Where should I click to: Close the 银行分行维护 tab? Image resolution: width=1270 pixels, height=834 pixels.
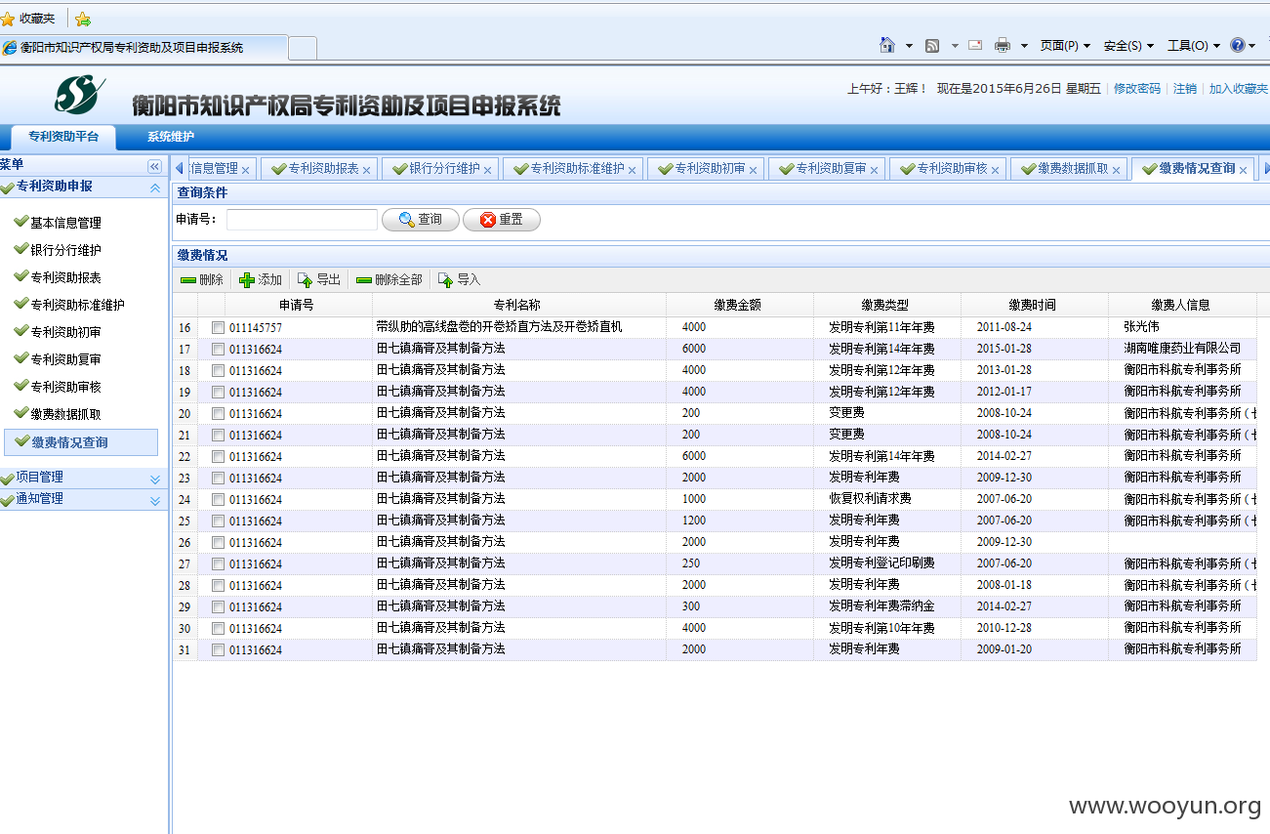(x=488, y=170)
